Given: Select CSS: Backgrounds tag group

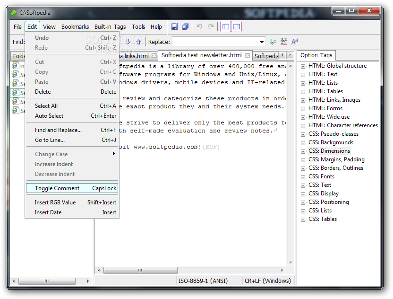Looking at the screenshot, I should [331, 142].
